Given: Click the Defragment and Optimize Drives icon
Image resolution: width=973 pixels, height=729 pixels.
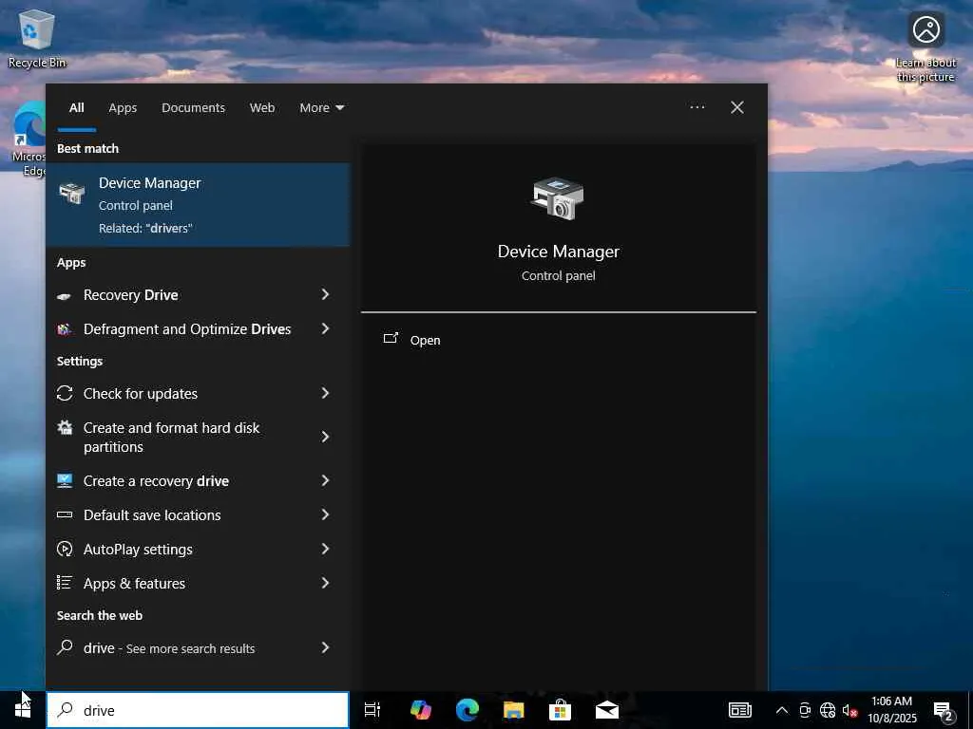Looking at the screenshot, I should coord(64,329).
